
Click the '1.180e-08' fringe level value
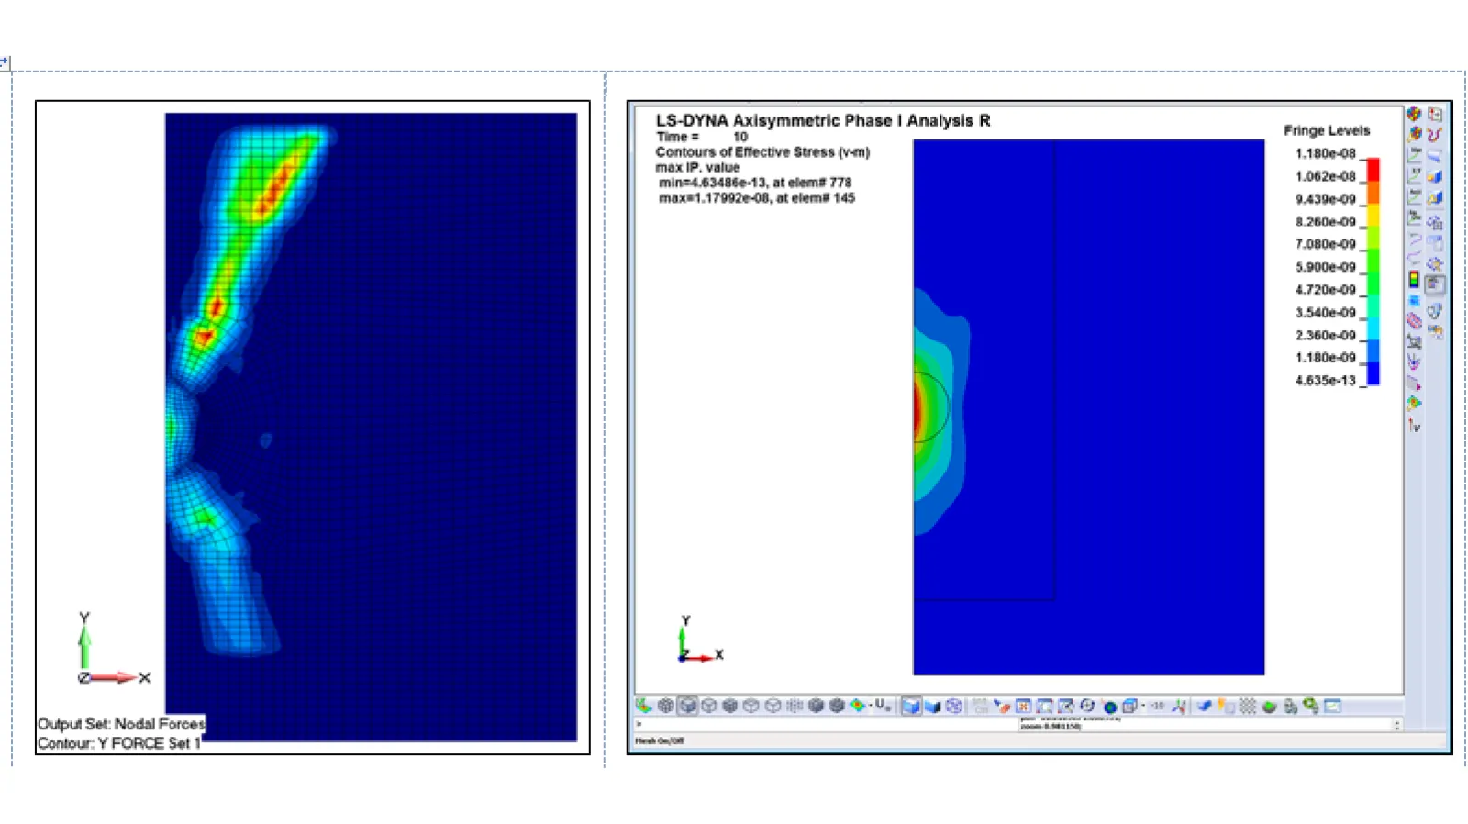tap(1325, 153)
